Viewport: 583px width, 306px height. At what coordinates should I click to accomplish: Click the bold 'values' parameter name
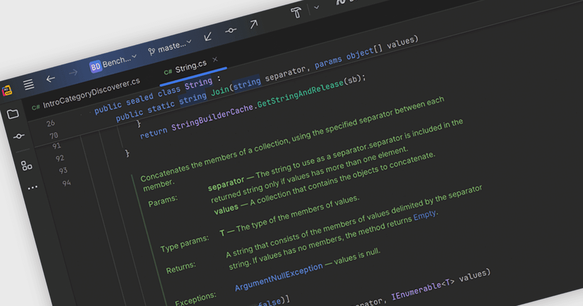[x=226, y=208]
